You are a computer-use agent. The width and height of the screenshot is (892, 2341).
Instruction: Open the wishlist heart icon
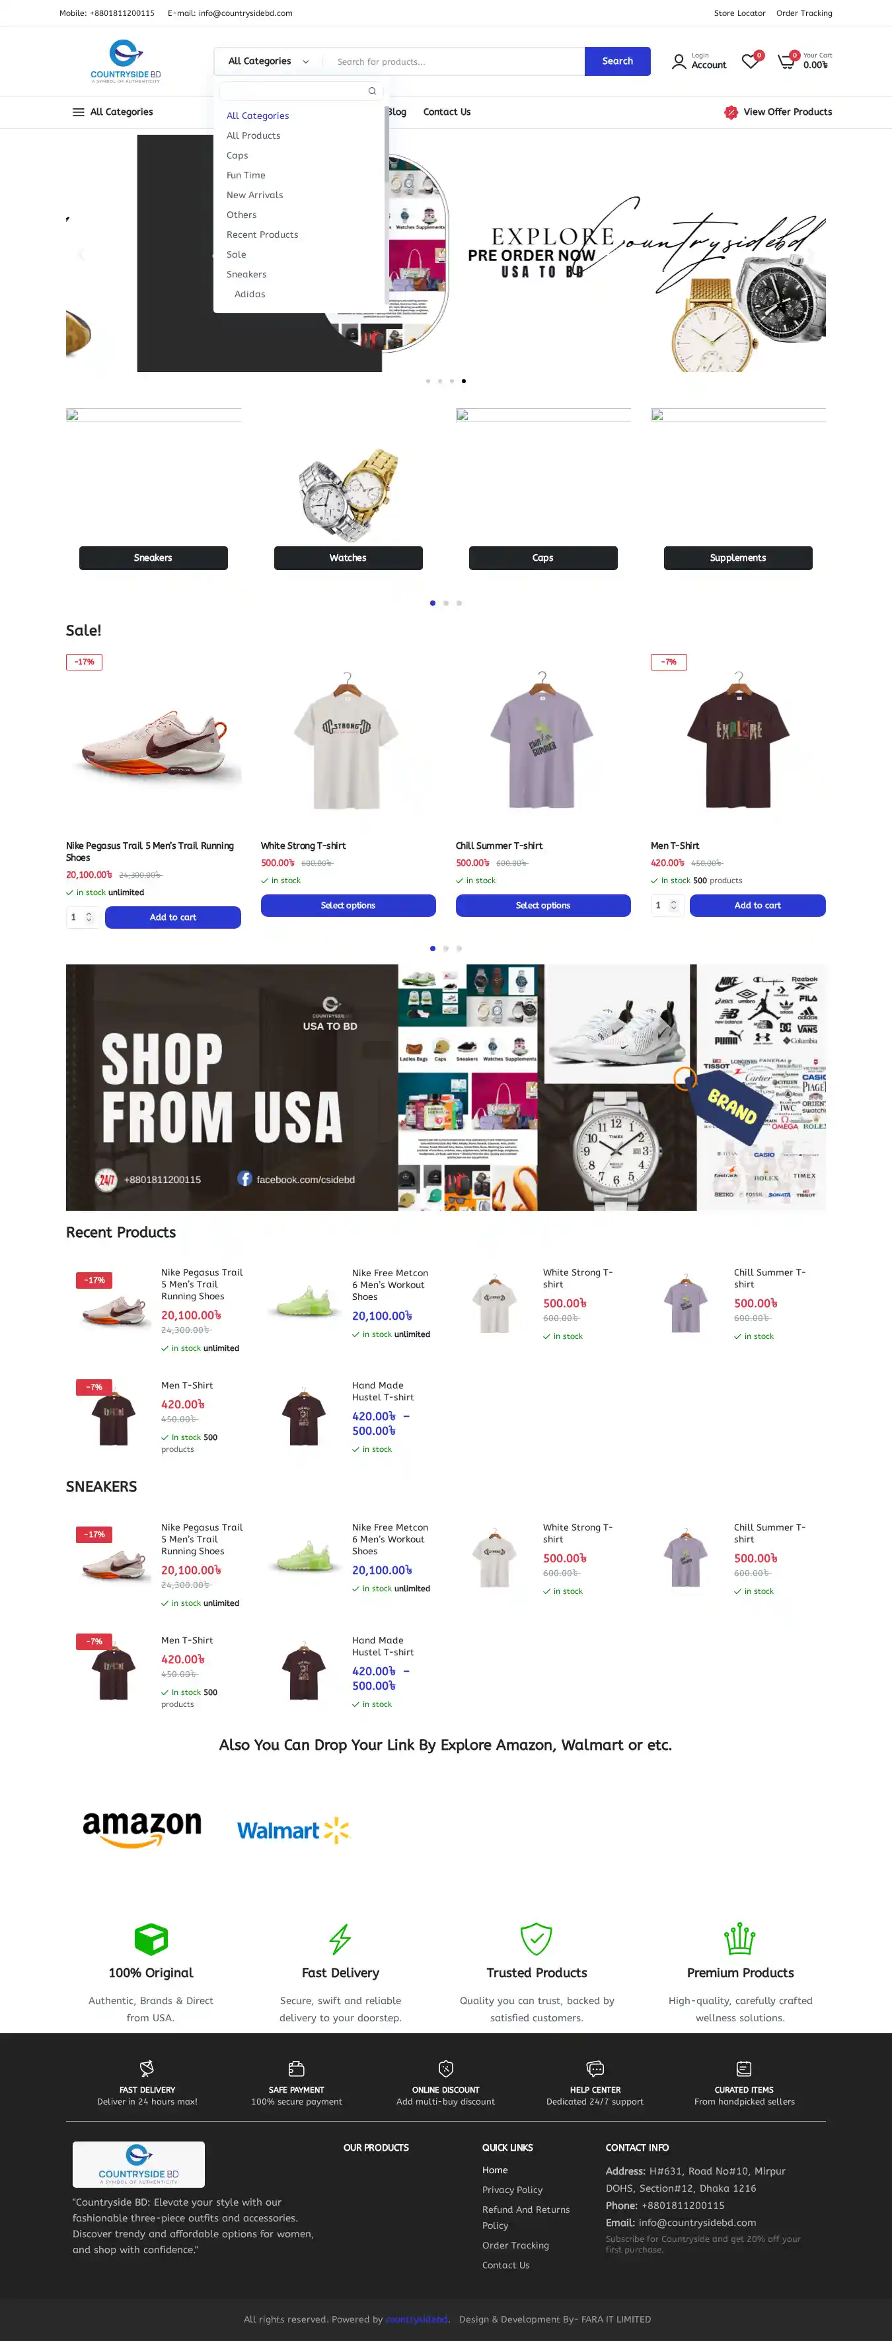[x=749, y=62]
